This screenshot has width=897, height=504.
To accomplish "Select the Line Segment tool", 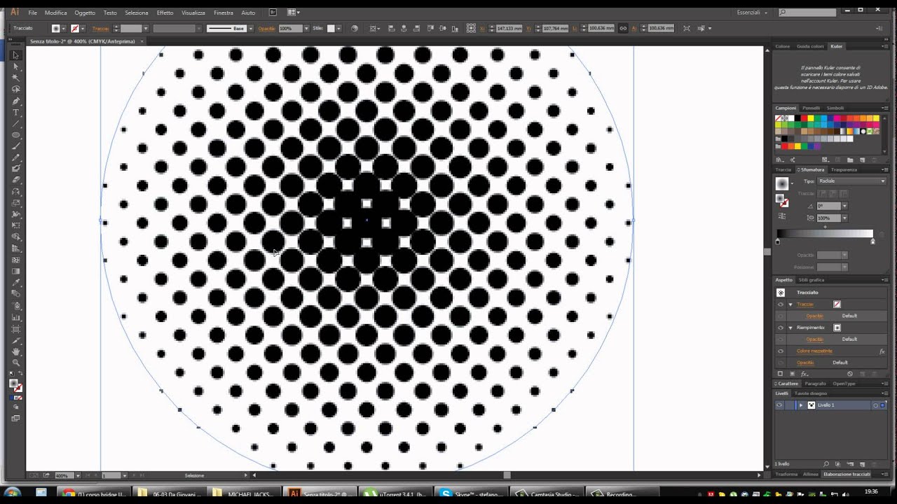I will click(16, 124).
